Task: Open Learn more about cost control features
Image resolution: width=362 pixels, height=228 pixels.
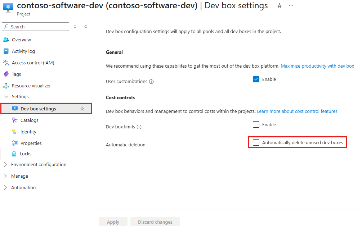Action: point(297,111)
